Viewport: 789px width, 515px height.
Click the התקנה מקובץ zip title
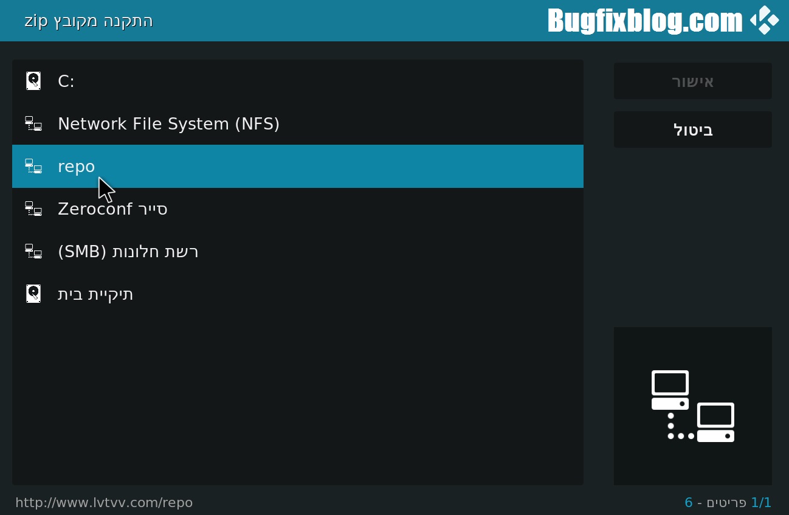point(89,21)
